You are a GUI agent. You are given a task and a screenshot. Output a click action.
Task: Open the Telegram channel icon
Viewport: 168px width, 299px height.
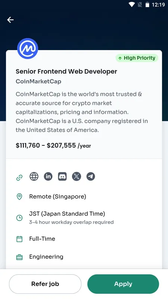(x=91, y=176)
